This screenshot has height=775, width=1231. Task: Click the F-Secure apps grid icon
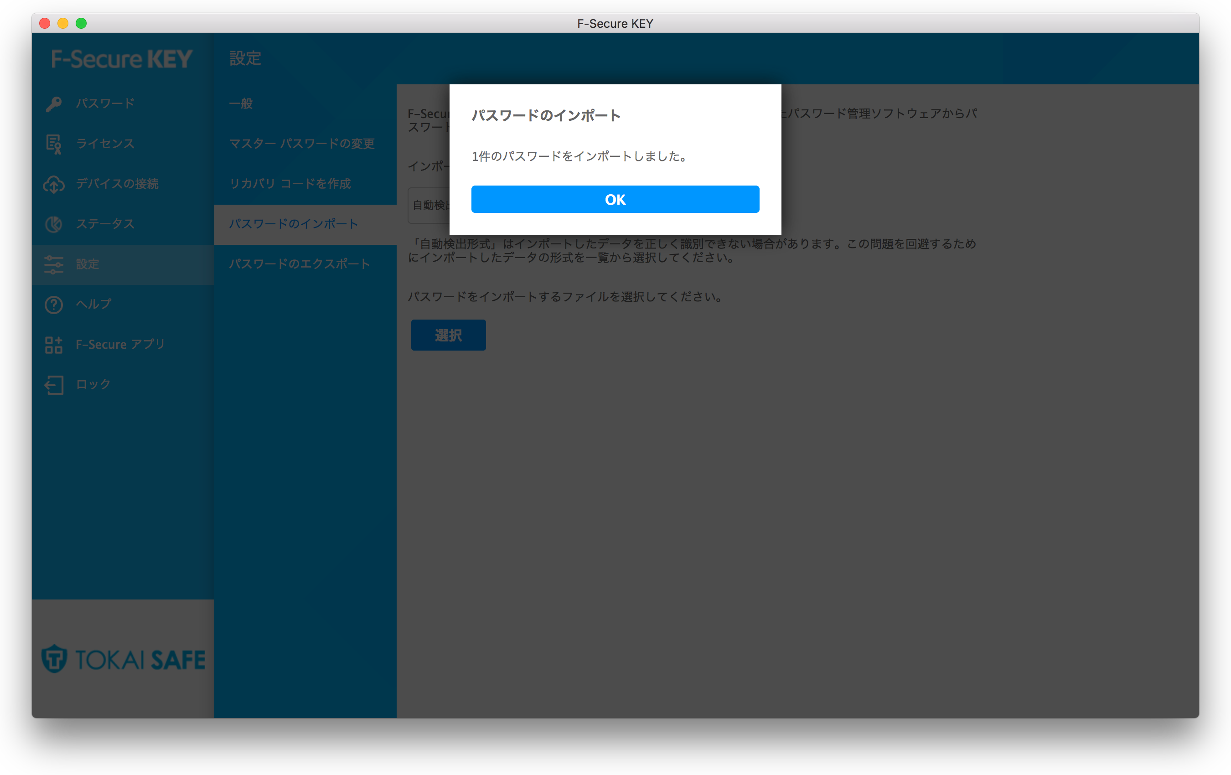click(x=53, y=345)
